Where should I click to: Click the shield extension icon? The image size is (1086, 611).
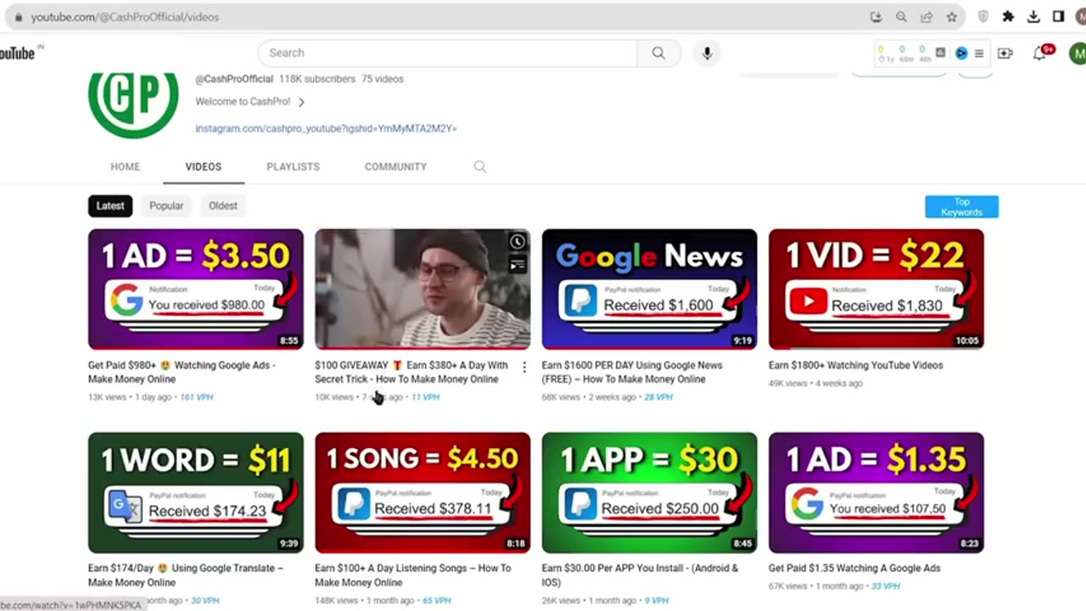point(983,17)
